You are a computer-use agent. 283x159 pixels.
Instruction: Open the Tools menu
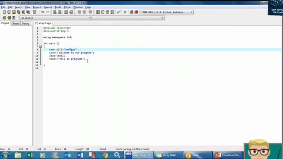(58, 7)
